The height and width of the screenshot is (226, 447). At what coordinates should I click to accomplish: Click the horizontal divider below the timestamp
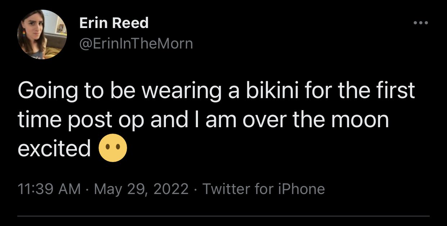point(223,216)
